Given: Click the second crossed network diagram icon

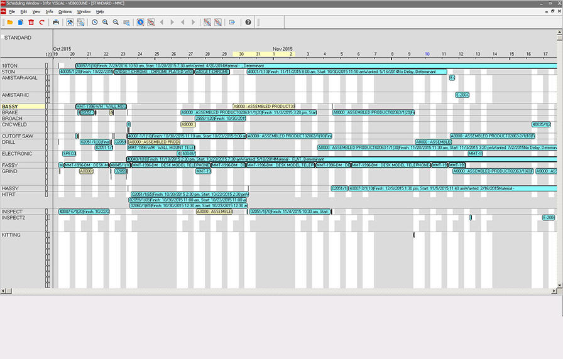Looking at the screenshot, I should [218, 22].
